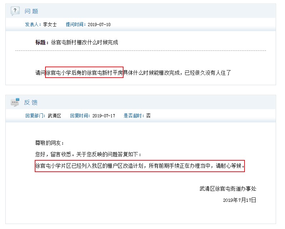Click the 反馈 section heading
Image resolution: width=285 pixels, height=229 pixels.
(31, 102)
